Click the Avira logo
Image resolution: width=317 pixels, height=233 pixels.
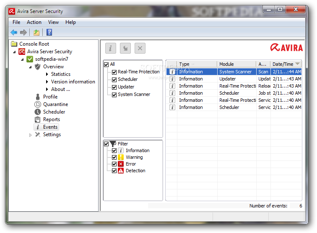[x=286, y=48]
